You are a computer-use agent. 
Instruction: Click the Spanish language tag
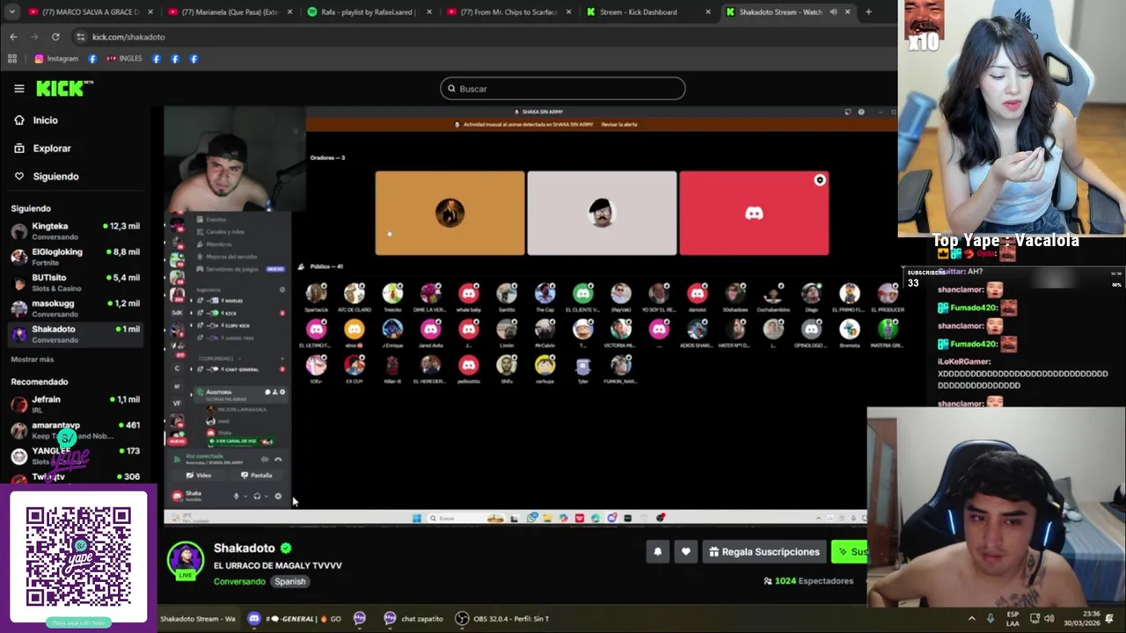[289, 581]
